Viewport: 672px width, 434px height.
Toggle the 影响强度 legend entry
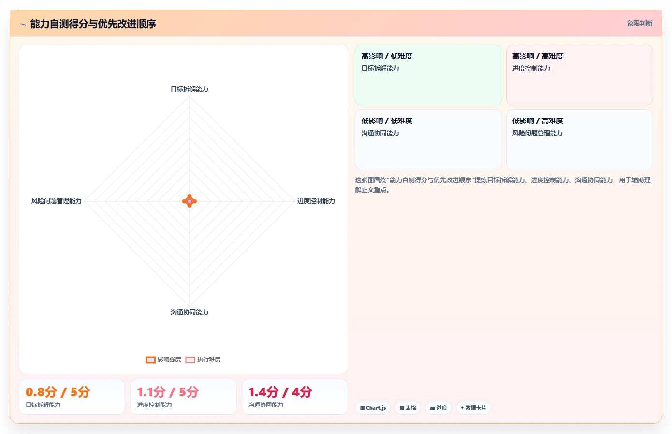pyautogui.click(x=163, y=359)
